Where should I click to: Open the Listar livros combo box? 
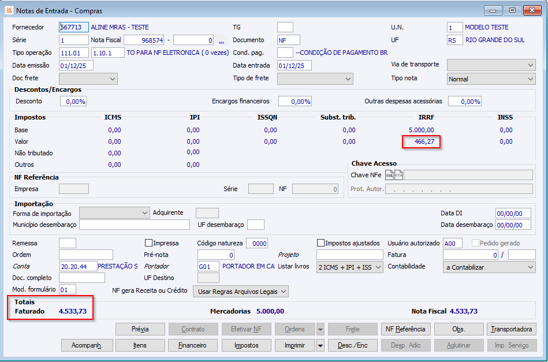click(350, 267)
